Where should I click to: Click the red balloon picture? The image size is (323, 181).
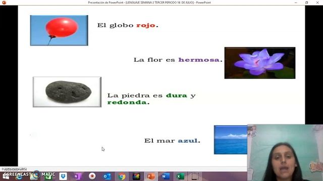tap(59, 30)
